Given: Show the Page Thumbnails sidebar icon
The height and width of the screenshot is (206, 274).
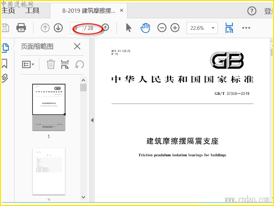Looking at the screenshot, I should click(5, 48).
